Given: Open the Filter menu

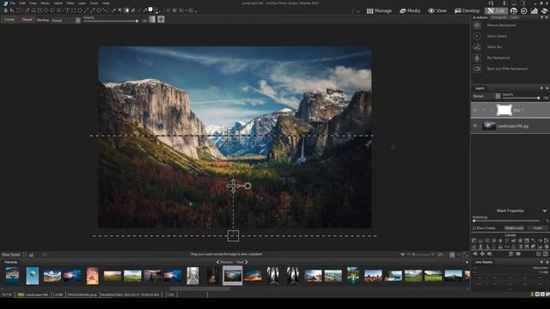Looking at the screenshot, I should point(70,3).
